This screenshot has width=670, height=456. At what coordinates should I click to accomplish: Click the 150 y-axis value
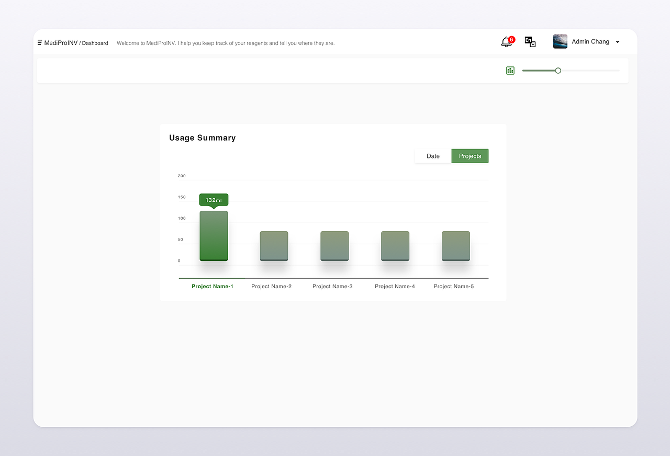[x=182, y=197]
